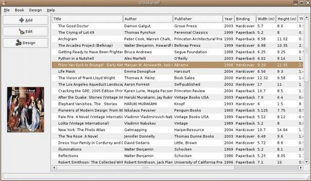Click author 'Alex Martelli'
311x181 pixels.
coord(135,58)
